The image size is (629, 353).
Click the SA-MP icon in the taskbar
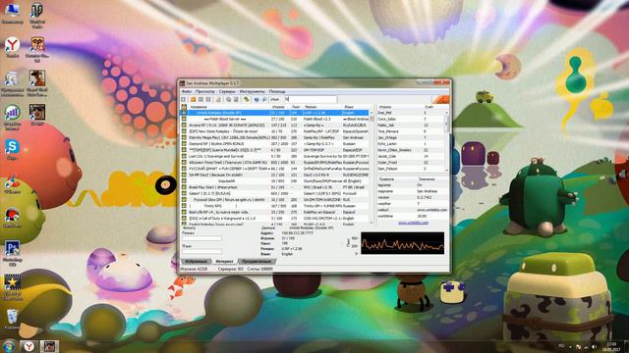pyautogui.click(x=49, y=346)
